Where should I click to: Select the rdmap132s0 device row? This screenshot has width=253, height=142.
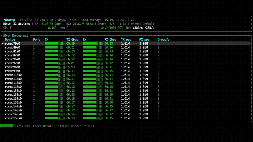[x=126, y=99]
